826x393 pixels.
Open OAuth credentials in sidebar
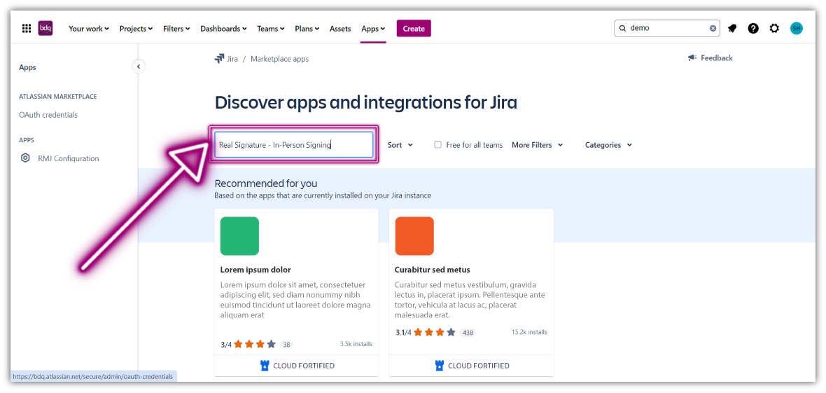click(x=48, y=114)
